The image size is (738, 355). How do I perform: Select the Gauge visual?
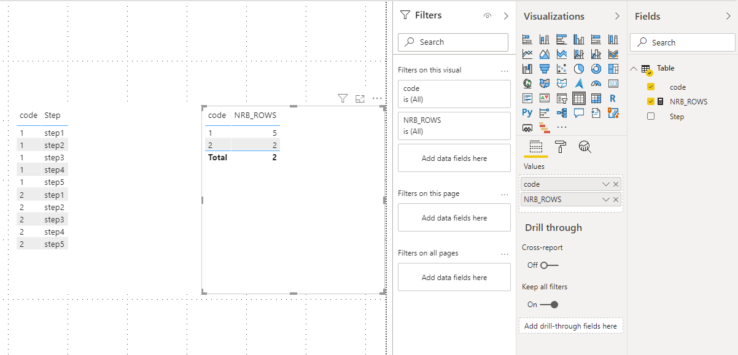596,84
